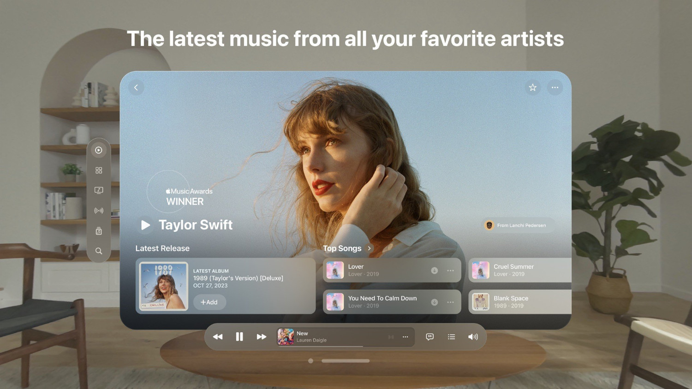The width and height of the screenshot is (692, 389).
Task: Add the 1989 album with +Add
Action: pos(209,302)
